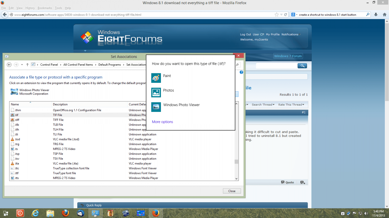The image size is (389, 218).
Task: Open the Edit menu in Firefox
Action: [x=11, y=8]
